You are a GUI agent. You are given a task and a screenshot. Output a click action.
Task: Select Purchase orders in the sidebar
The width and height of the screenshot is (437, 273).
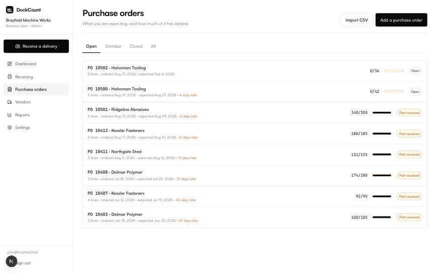pos(36,89)
